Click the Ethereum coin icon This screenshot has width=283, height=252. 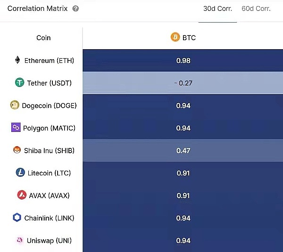point(17,60)
